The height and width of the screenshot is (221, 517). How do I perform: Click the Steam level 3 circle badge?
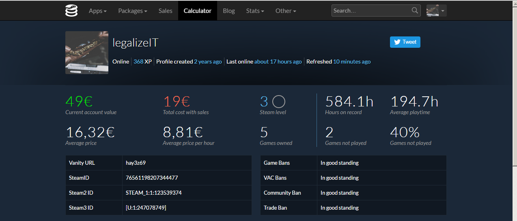coord(278,101)
